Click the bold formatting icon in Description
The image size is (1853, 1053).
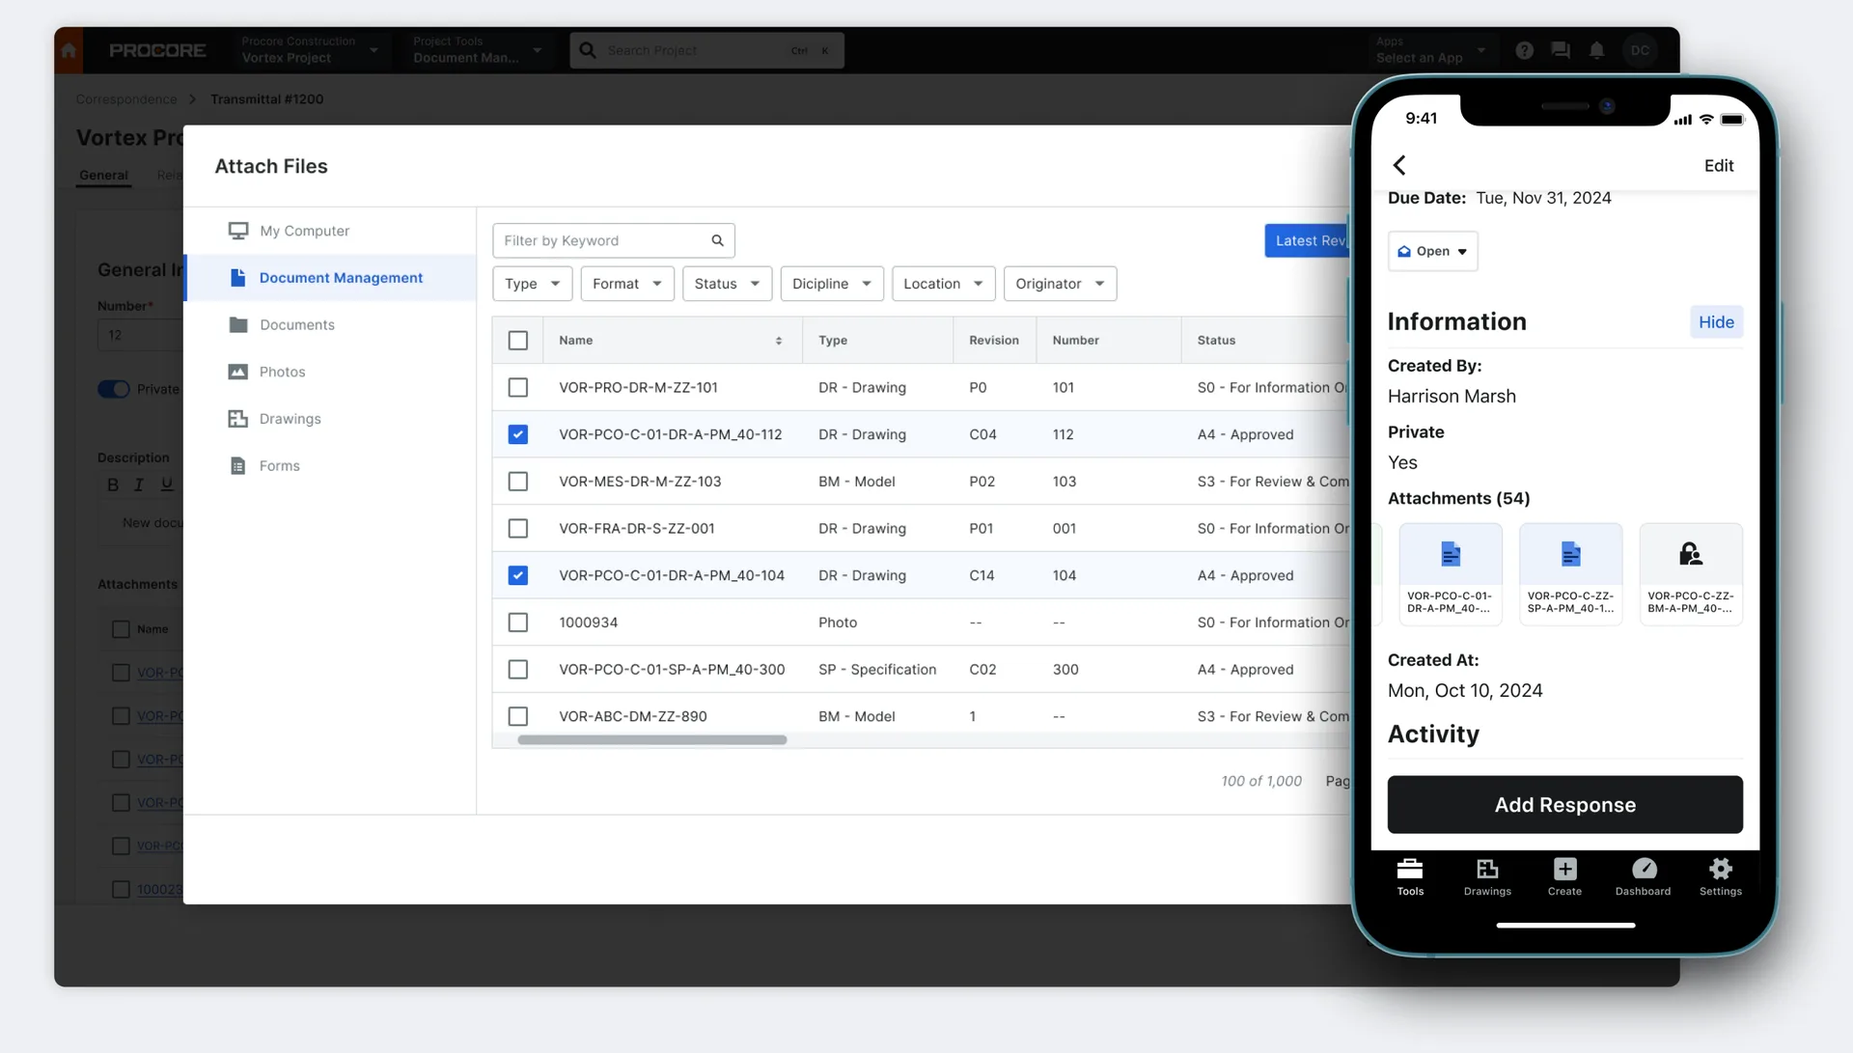pos(113,485)
